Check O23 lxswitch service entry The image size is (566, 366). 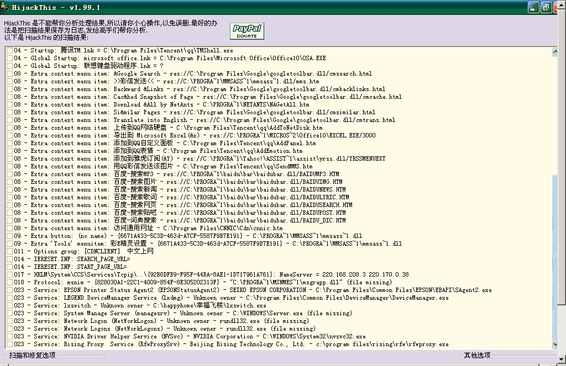[x=10, y=305]
